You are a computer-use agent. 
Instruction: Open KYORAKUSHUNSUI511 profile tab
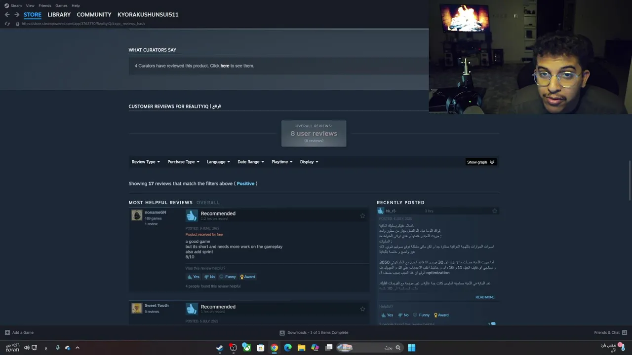148,14
